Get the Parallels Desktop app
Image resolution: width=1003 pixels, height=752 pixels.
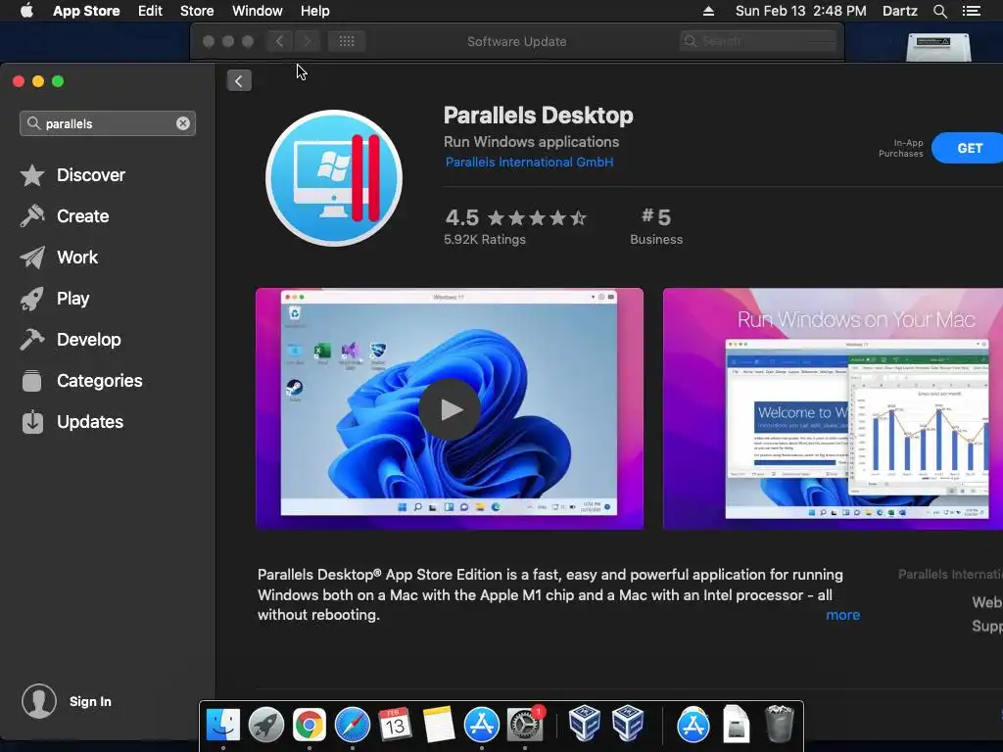pyautogui.click(x=969, y=149)
